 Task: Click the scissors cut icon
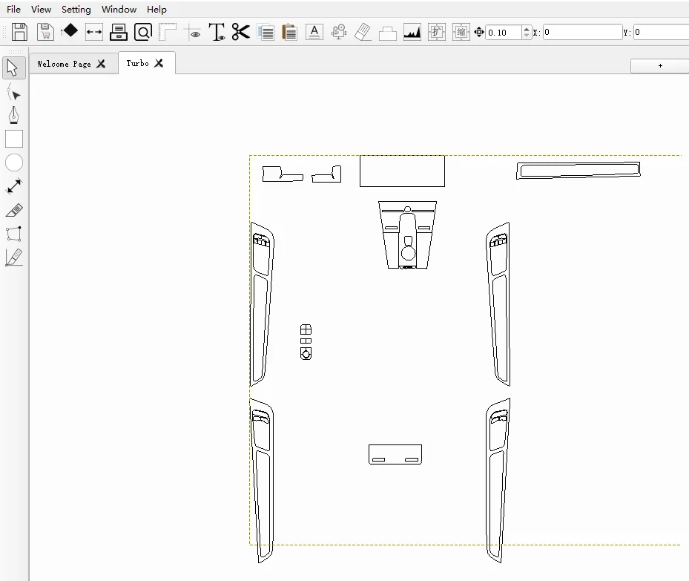point(240,32)
